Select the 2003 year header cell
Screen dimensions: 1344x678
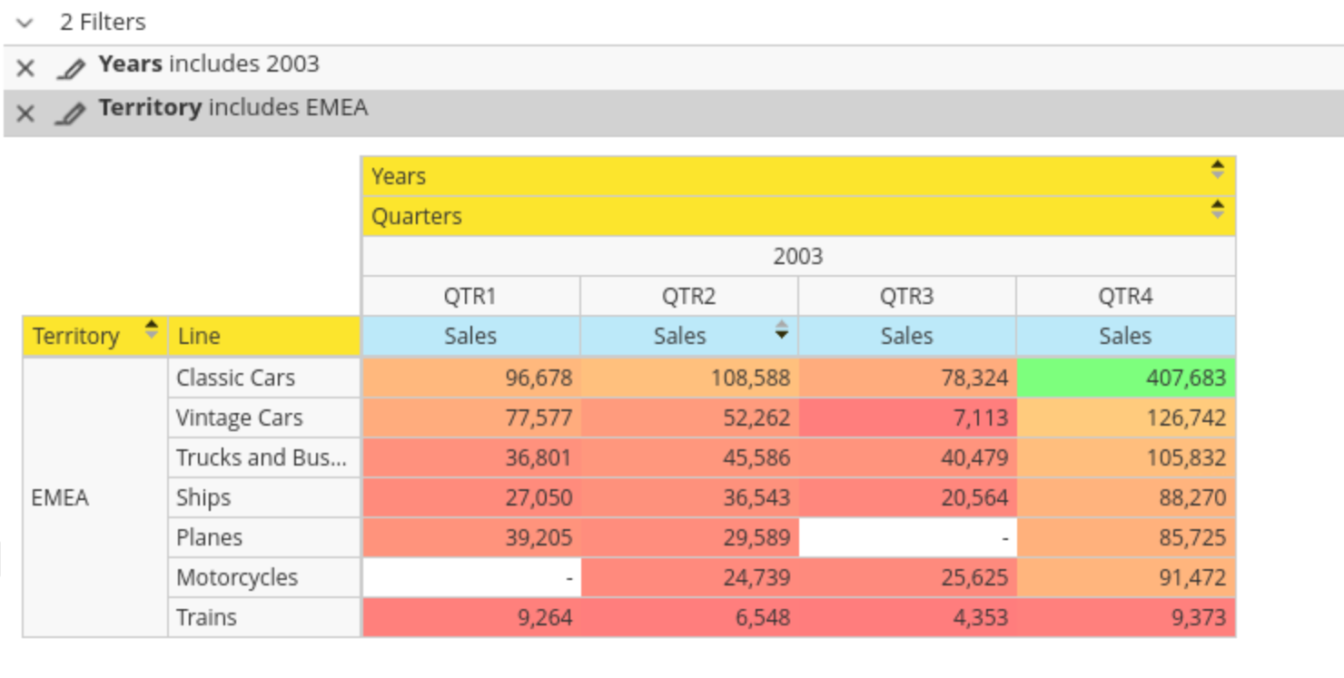(797, 256)
